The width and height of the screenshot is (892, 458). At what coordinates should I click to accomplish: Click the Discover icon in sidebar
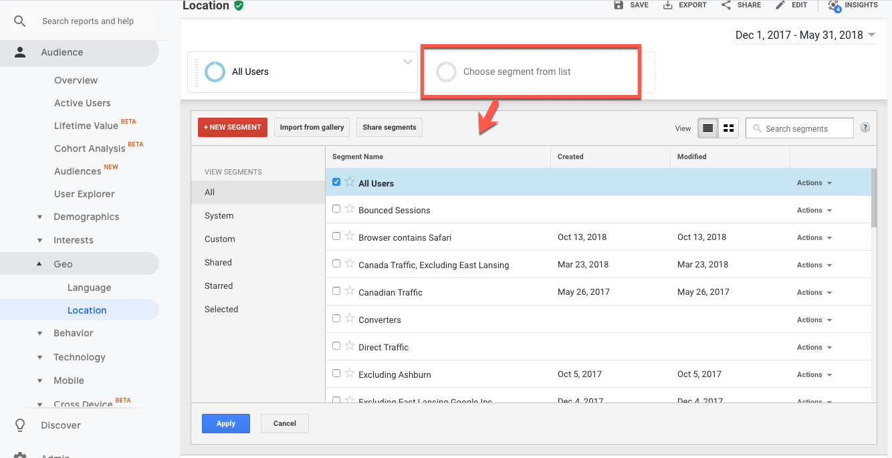click(x=19, y=425)
